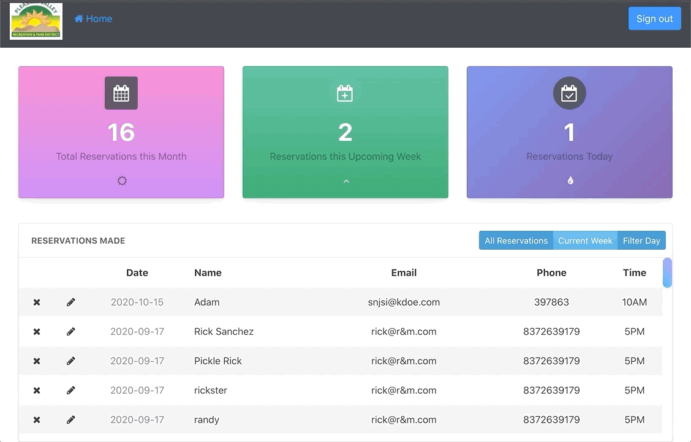Edit Adam's reservation with pencil icon
The height and width of the screenshot is (442, 691).
[71, 302]
